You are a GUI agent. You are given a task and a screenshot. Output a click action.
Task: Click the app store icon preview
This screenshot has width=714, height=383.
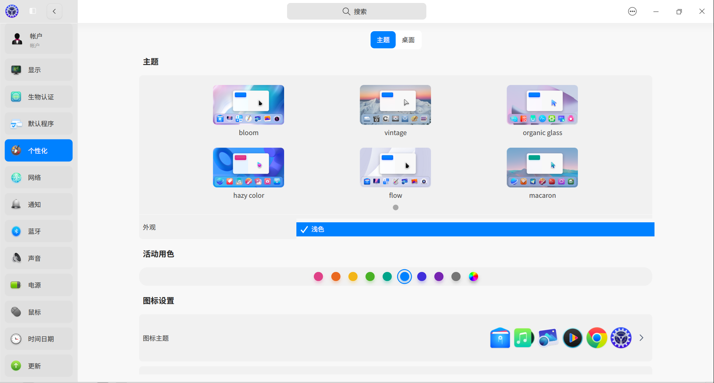click(500, 338)
